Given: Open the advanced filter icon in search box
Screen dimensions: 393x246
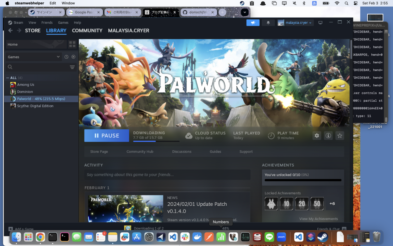Looking at the screenshot, I should 72,67.
